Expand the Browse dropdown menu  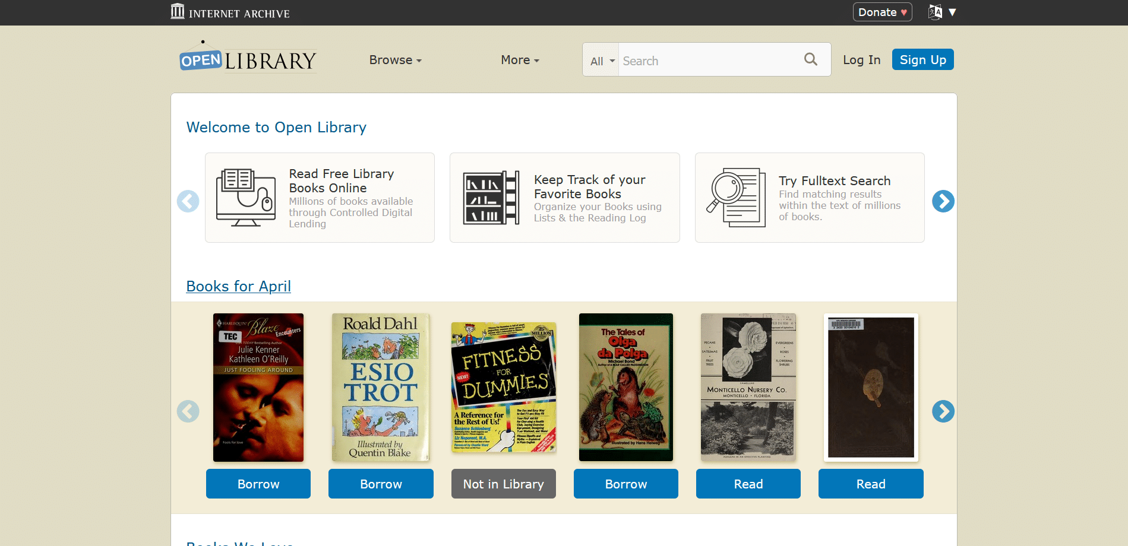coord(395,60)
